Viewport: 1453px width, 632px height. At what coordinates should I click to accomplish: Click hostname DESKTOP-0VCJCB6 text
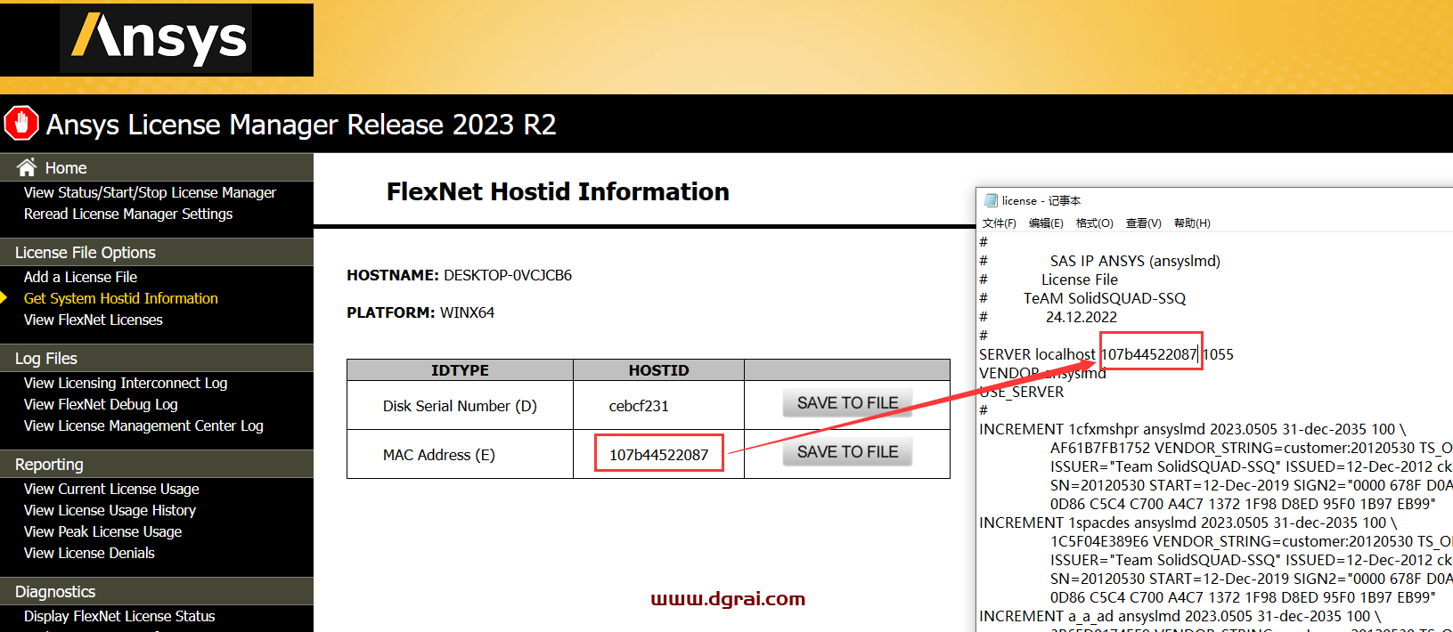(x=508, y=275)
